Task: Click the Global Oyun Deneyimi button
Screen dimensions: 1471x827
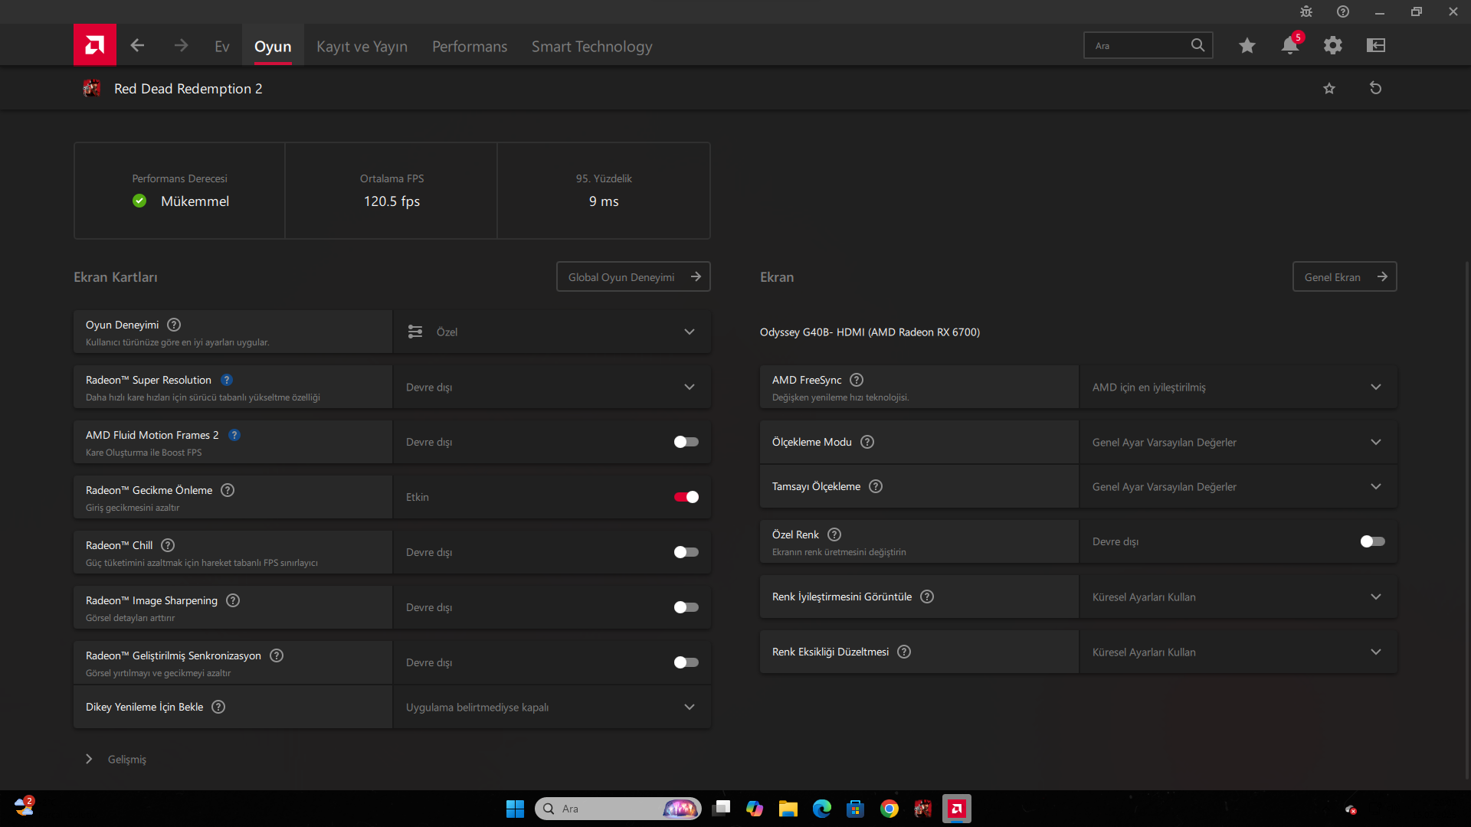Action: [x=633, y=277]
